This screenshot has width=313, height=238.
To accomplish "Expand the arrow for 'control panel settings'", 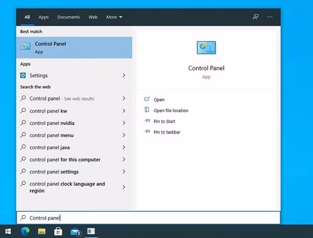I will 124,172.
